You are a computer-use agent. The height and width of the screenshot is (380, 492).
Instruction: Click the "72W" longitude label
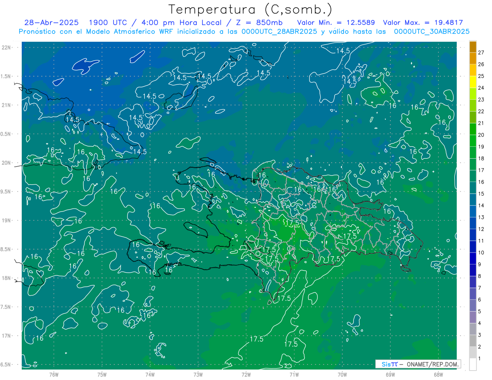coord(246,374)
